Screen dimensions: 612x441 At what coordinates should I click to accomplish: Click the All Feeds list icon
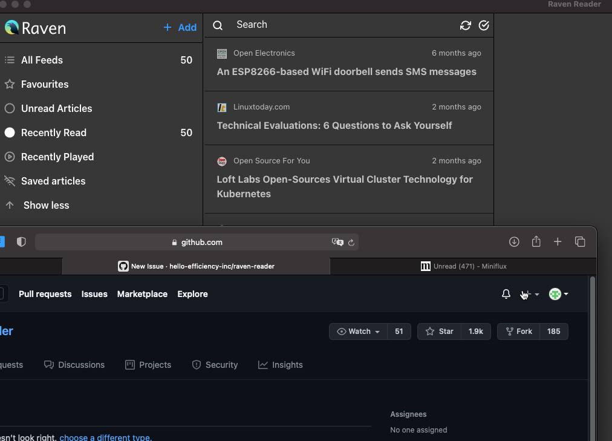[10, 60]
